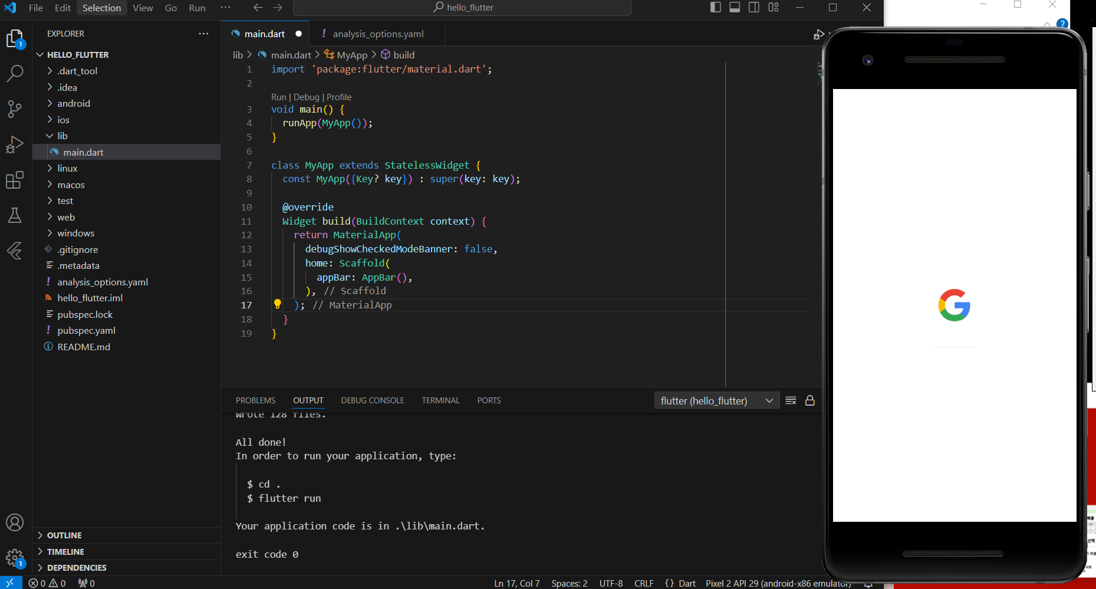Screen dimensions: 1096x589
Task: Toggle the bottom panel visibility
Action: [735, 8]
